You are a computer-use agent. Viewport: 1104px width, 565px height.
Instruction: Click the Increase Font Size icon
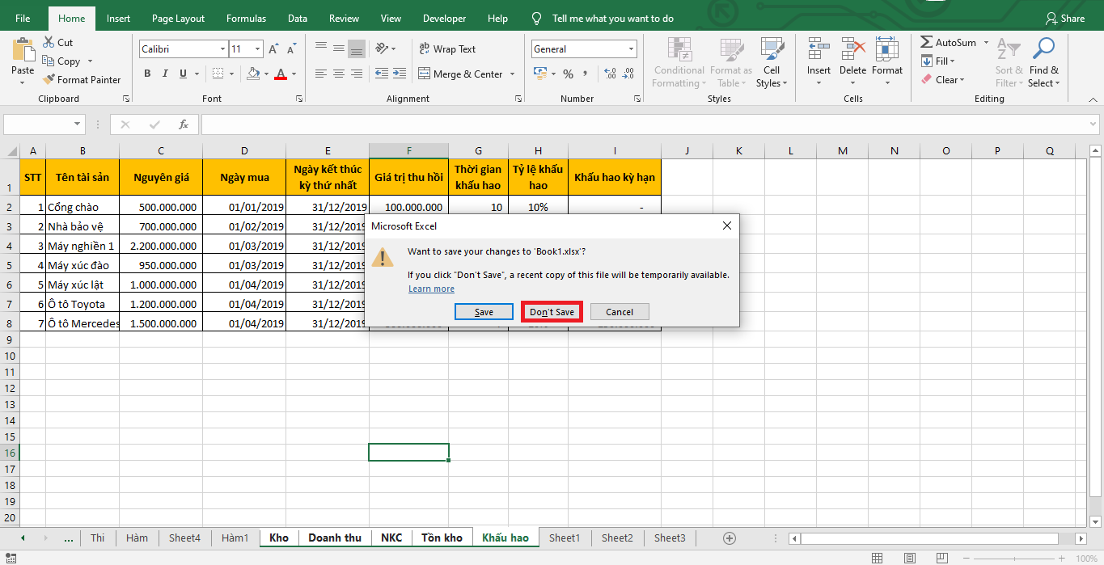coord(273,49)
